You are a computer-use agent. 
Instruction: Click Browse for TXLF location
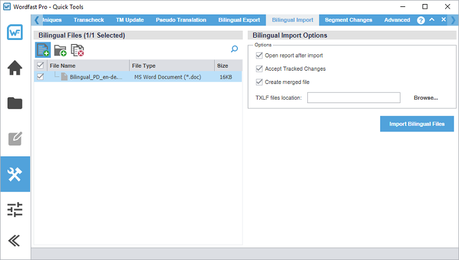(x=425, y=98)
